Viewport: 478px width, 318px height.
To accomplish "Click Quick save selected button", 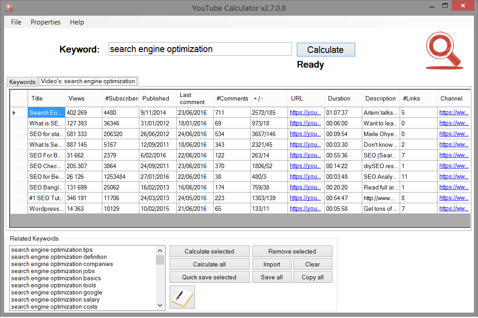I will [210, 277].
